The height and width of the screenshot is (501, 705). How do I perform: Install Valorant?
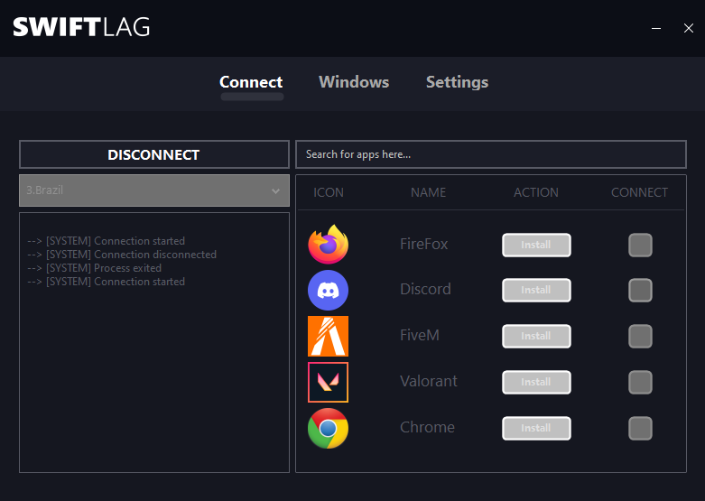[x=536, y=382]
